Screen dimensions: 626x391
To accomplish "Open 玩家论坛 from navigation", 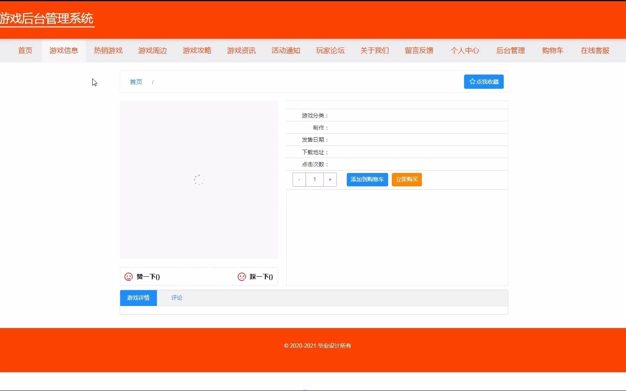I will 330,50.
